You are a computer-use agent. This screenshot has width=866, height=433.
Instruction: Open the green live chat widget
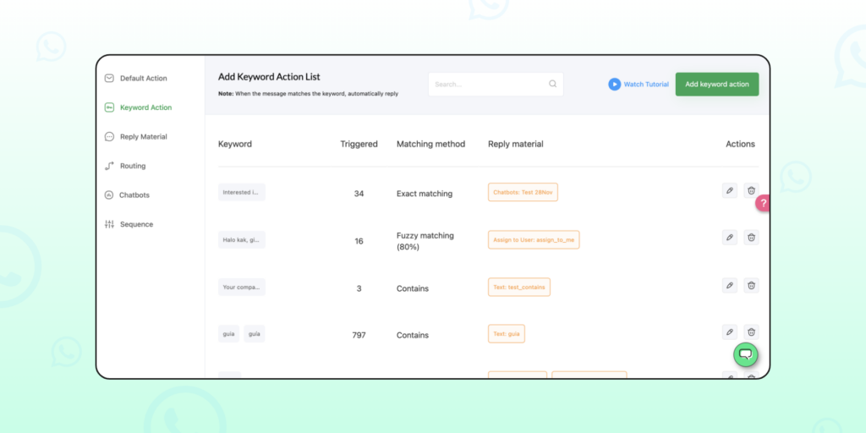point(746,354)
